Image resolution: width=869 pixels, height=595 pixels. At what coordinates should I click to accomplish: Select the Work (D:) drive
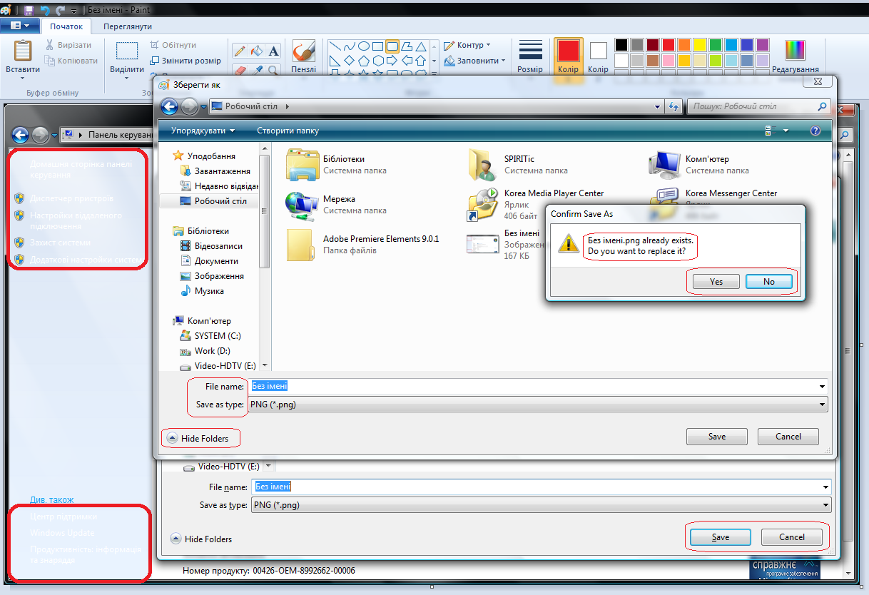[x=204, y=351]
